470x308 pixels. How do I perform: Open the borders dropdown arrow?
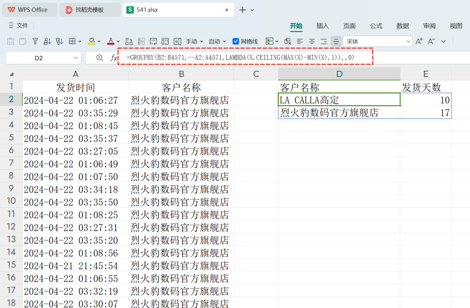tap(80, 41)
